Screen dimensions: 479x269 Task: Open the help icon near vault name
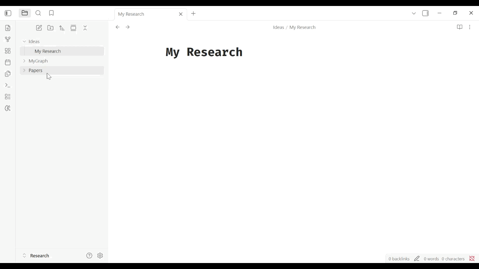click(x=89, y=256)
